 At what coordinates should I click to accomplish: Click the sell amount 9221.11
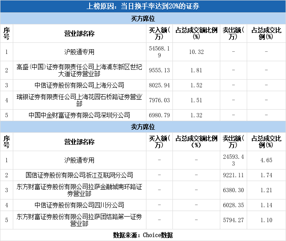(233, 175)
